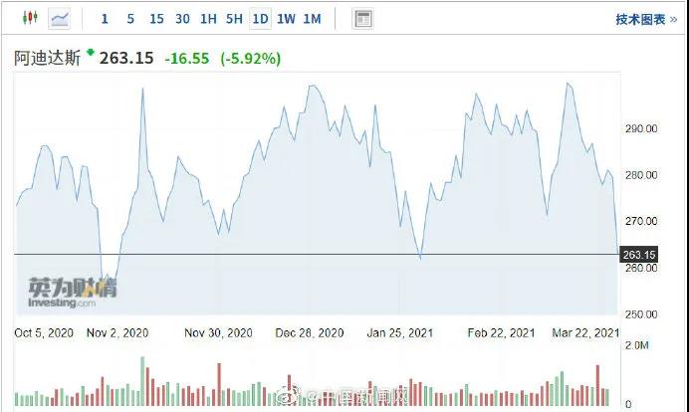Click the 2.0M volume axis label
The height and width of the screenshot is (412, 689).
tap(636, 345)
